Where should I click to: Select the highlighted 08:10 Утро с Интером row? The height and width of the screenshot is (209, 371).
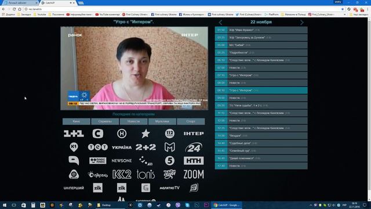261,91
